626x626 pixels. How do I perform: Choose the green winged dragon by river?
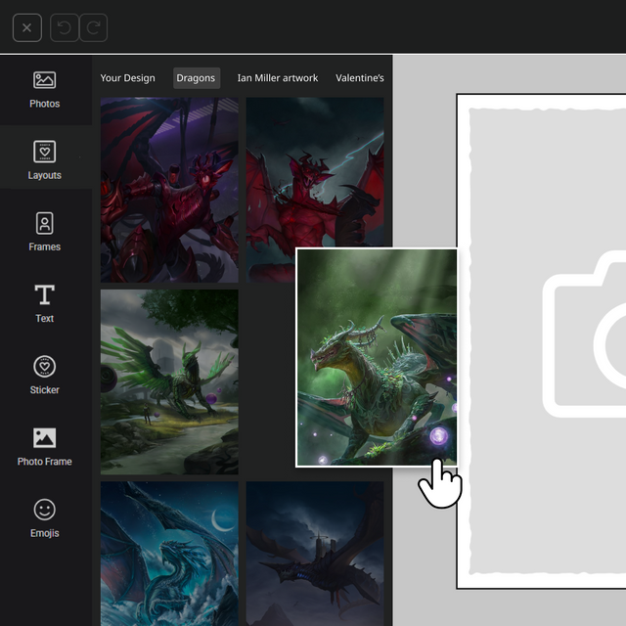169,382
